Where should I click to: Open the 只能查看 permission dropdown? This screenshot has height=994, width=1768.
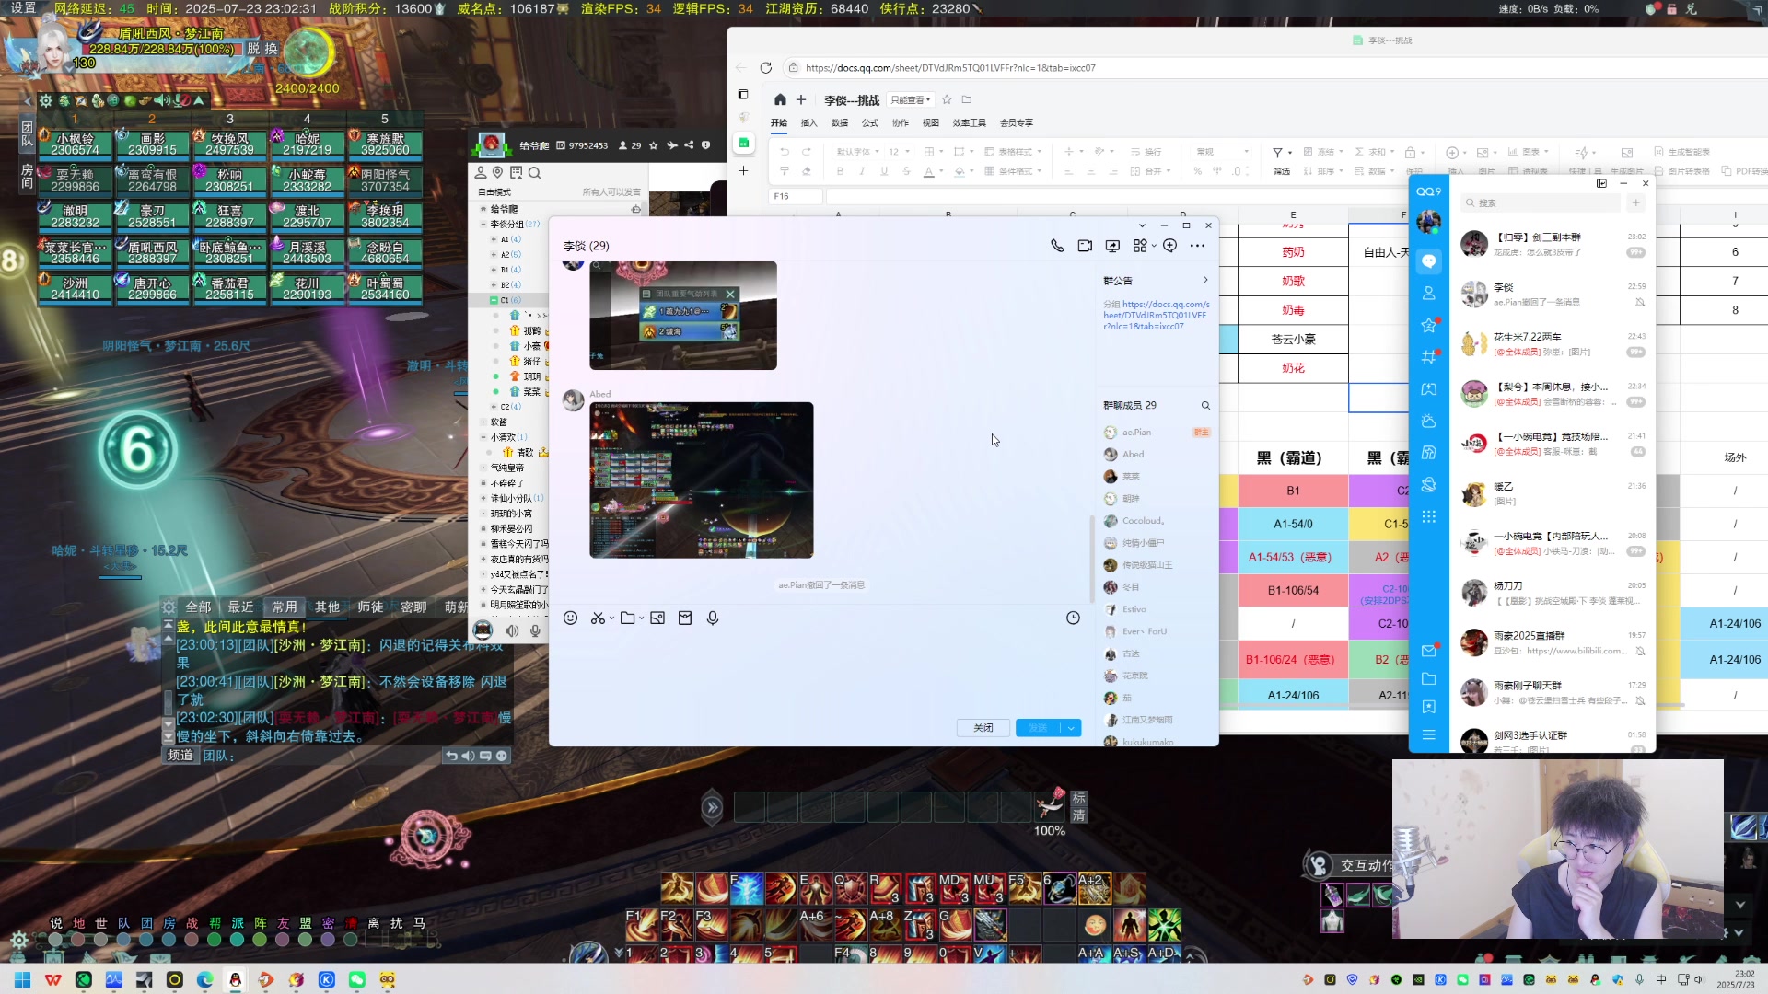[911, 100]
